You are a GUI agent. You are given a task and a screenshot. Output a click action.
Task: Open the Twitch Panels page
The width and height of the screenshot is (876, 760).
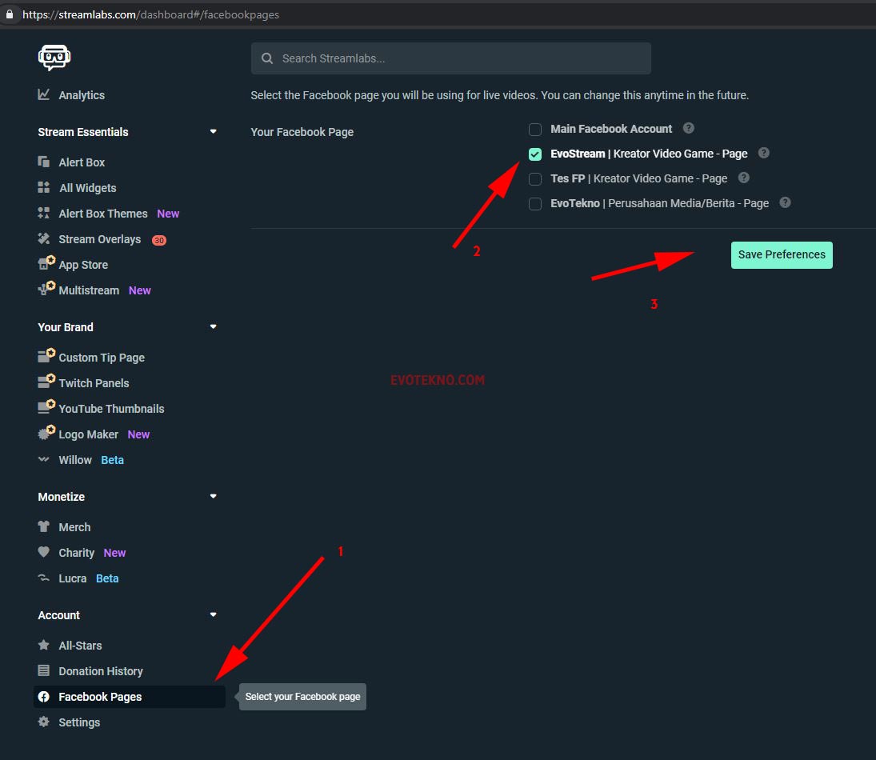click(94, 383)
